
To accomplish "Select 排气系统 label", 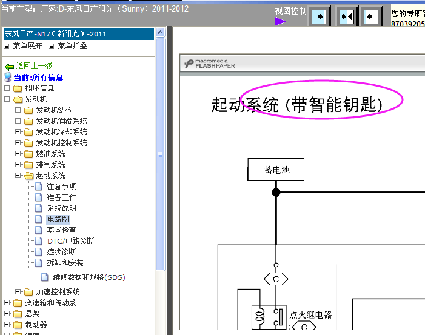I will point(51,165).
